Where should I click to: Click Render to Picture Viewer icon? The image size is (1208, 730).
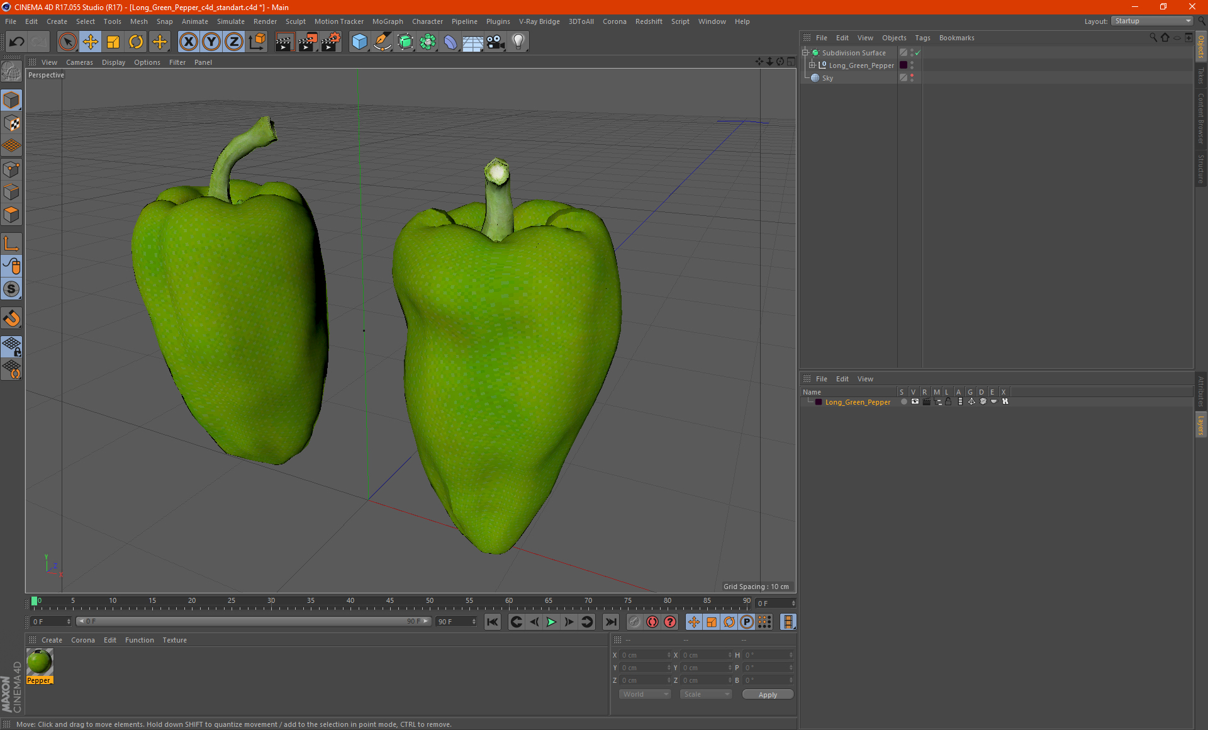(308, 42)
